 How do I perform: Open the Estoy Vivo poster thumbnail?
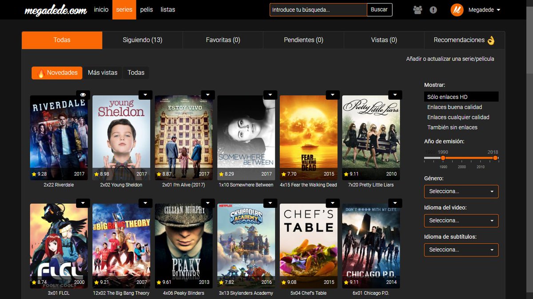click(184, 137)
